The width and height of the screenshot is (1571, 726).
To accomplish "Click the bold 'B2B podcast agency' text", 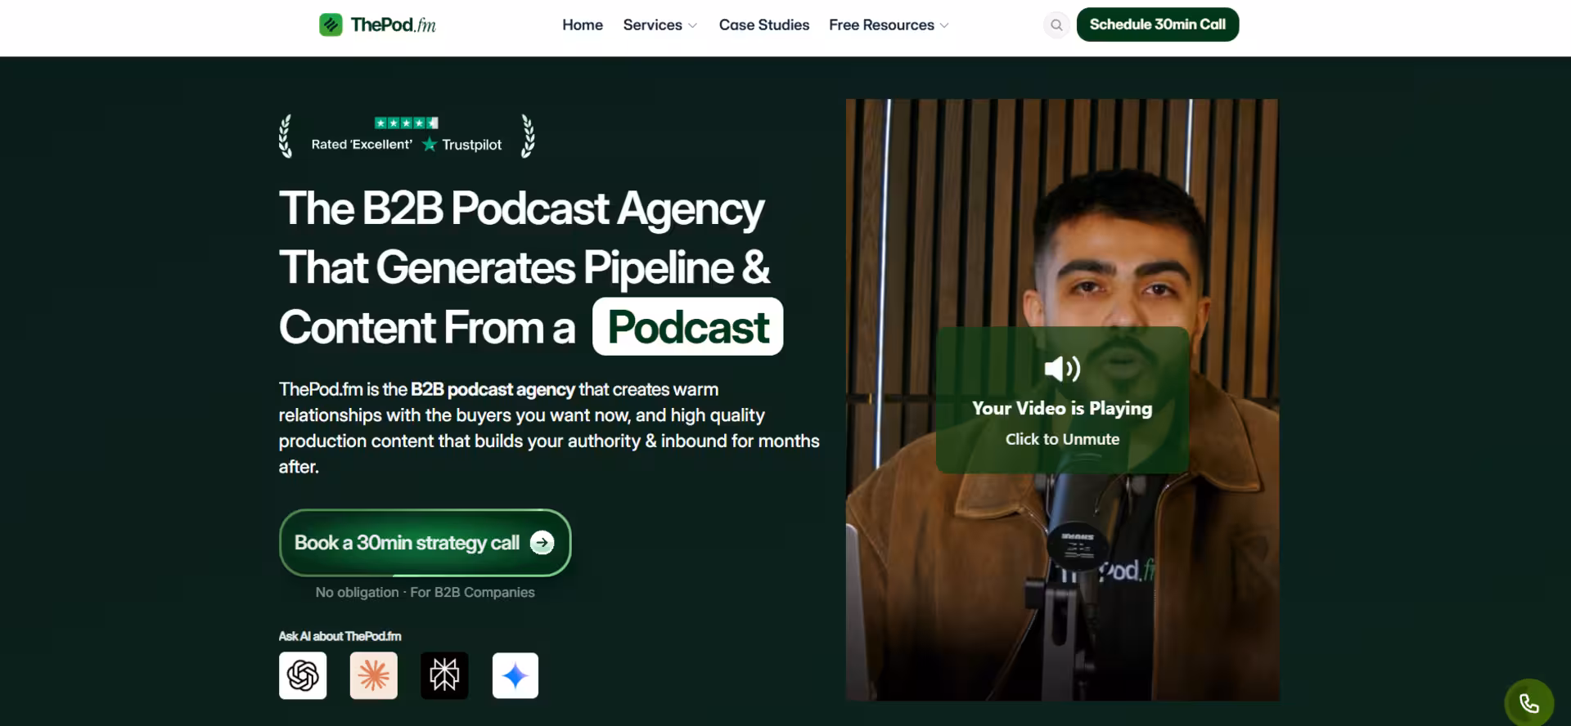I will (493, 389).
